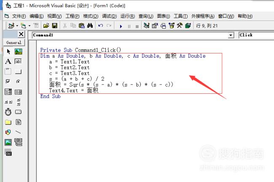
Task: Open the Project Explorer toolbar icon
Action: tap(146, 26)
